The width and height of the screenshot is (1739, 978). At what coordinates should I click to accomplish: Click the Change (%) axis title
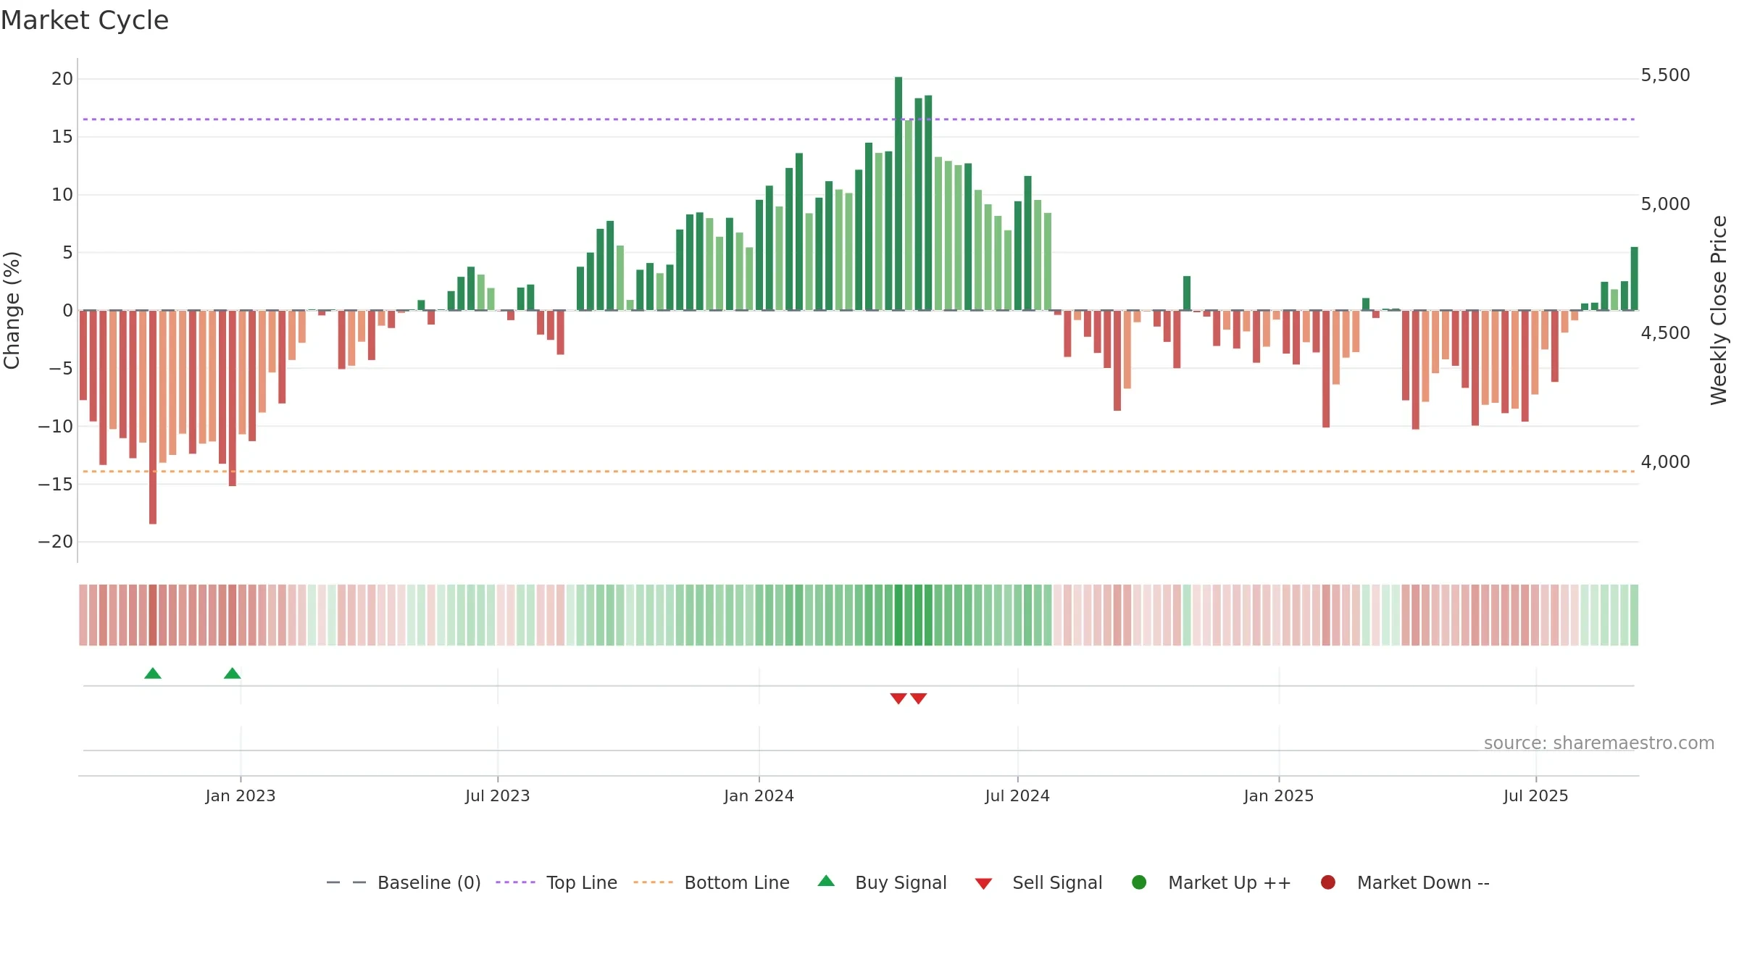[12, 310]
